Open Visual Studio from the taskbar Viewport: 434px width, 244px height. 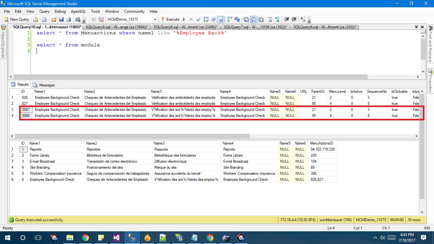116,237
